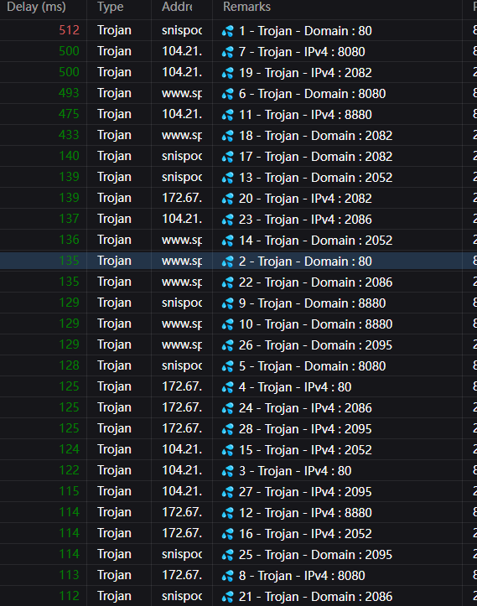The height and width of the screenshot is (606, 477).
Task: Select remark '2 - Trojan - Domain : 80'
Action: [305, 262]
